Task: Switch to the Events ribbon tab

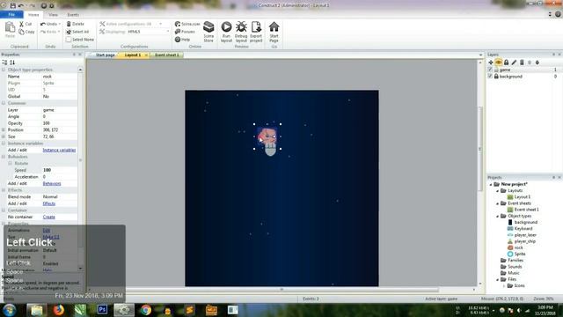Action: (x=73, y=15)
